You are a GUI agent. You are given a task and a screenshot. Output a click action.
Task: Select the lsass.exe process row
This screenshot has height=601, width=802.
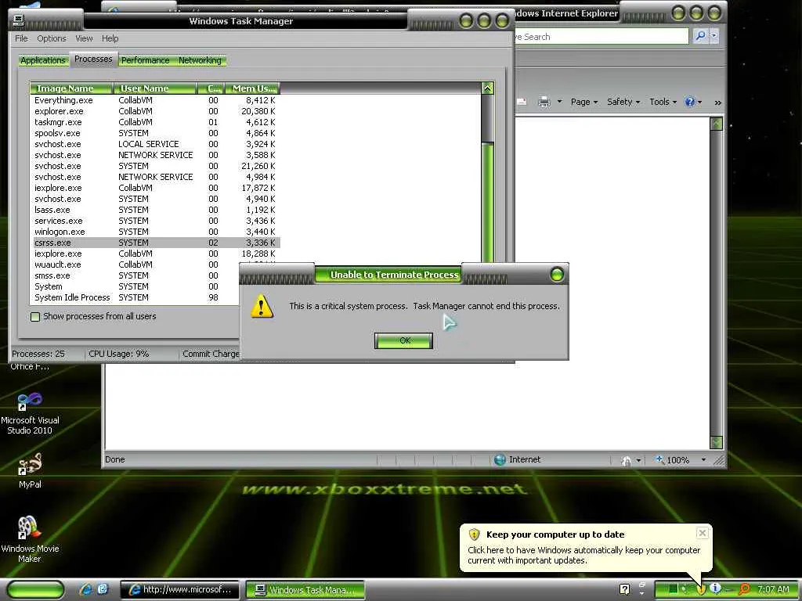[155, 210]
